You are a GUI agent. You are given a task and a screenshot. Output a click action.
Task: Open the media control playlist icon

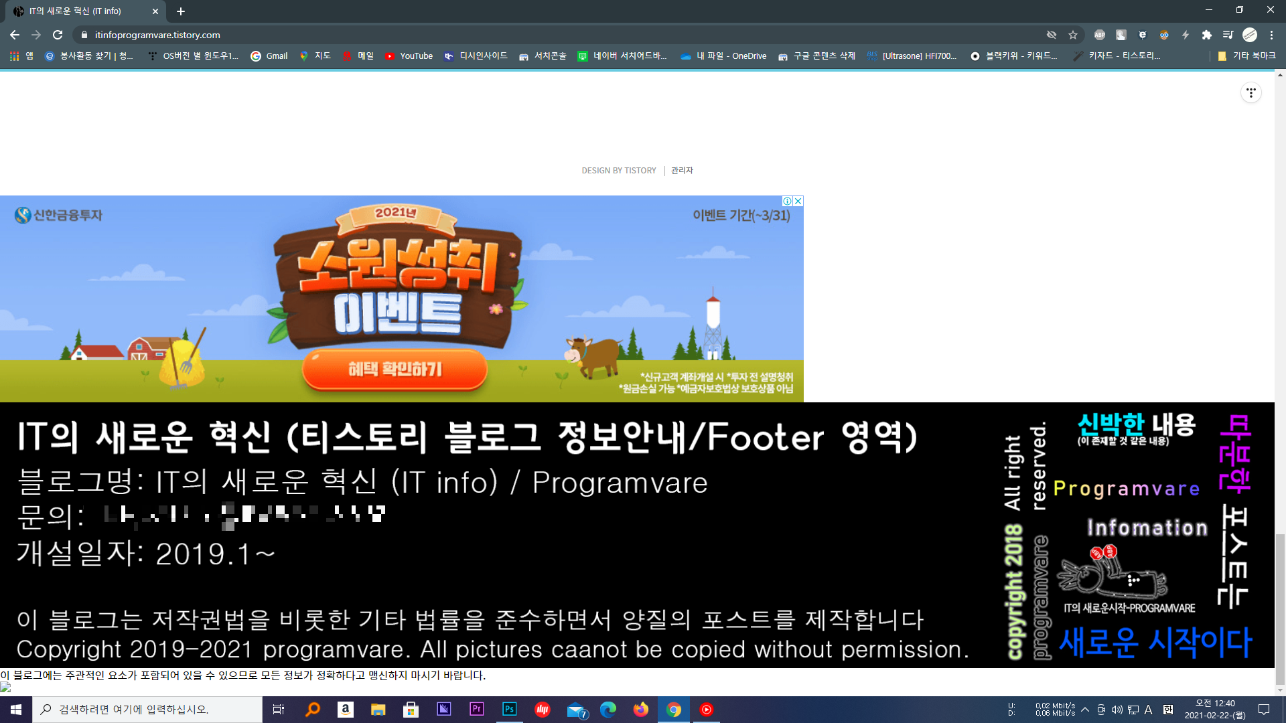[x=1228, y=35]
